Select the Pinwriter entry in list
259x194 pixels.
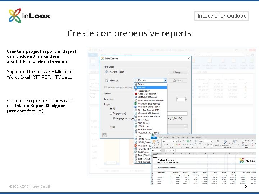tap(142, 149)
